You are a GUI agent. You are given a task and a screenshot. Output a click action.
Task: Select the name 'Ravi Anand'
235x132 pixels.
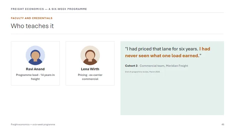35,69
